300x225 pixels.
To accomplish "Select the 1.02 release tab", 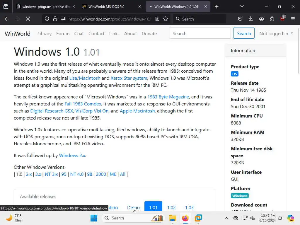I will click(171, 207).
